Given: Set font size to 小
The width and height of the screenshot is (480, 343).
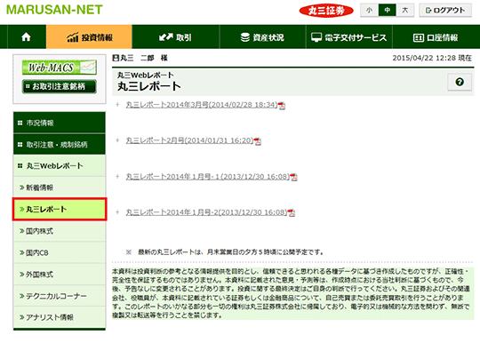Looking at the screenshot, I should (370, 10).
